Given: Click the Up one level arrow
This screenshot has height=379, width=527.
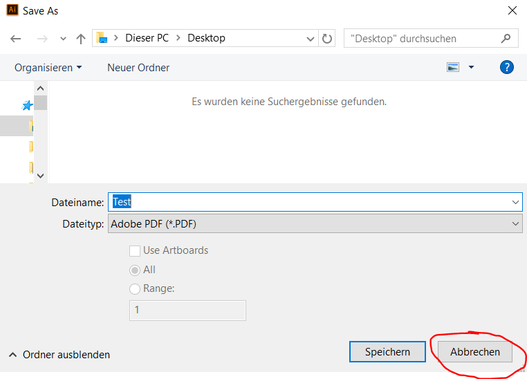Looking at the screenshot, I should tap(80, 39).
